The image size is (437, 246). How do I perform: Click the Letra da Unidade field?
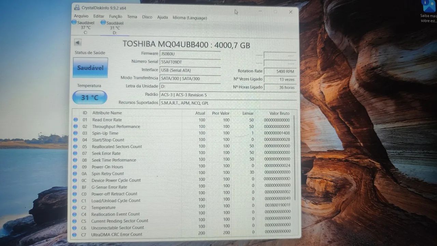click(x=190, y=87)
